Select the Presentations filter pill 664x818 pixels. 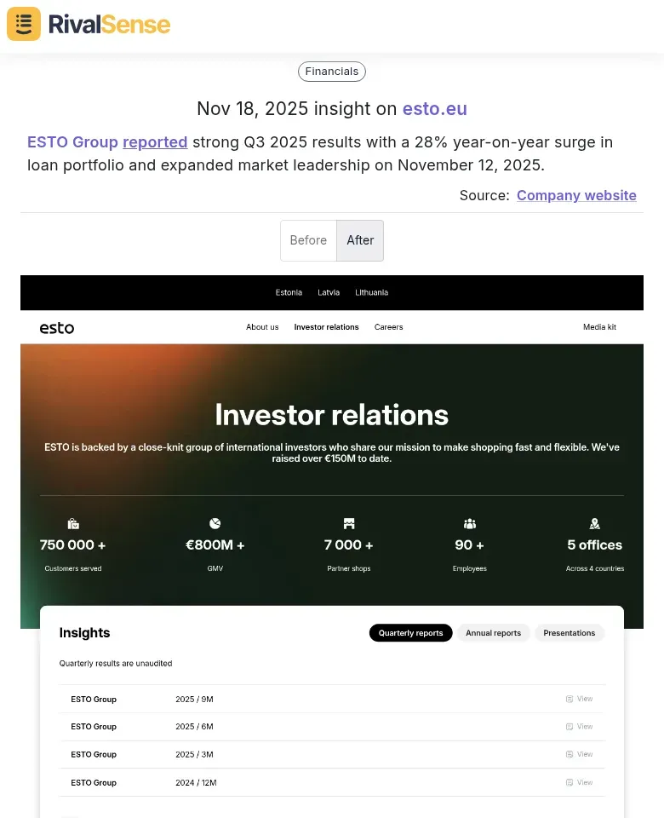[569, 632]
